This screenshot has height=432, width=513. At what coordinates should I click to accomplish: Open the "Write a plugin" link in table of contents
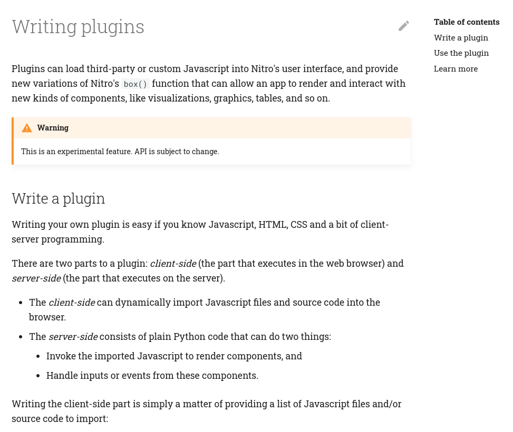click(x=461, y=37)
